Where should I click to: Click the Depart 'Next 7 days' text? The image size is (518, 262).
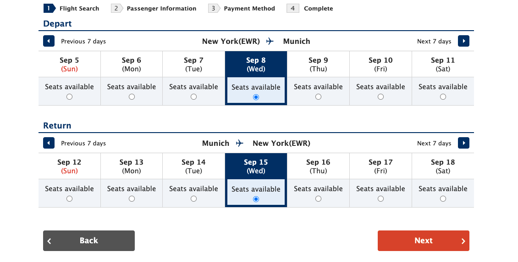coord(434,41)
